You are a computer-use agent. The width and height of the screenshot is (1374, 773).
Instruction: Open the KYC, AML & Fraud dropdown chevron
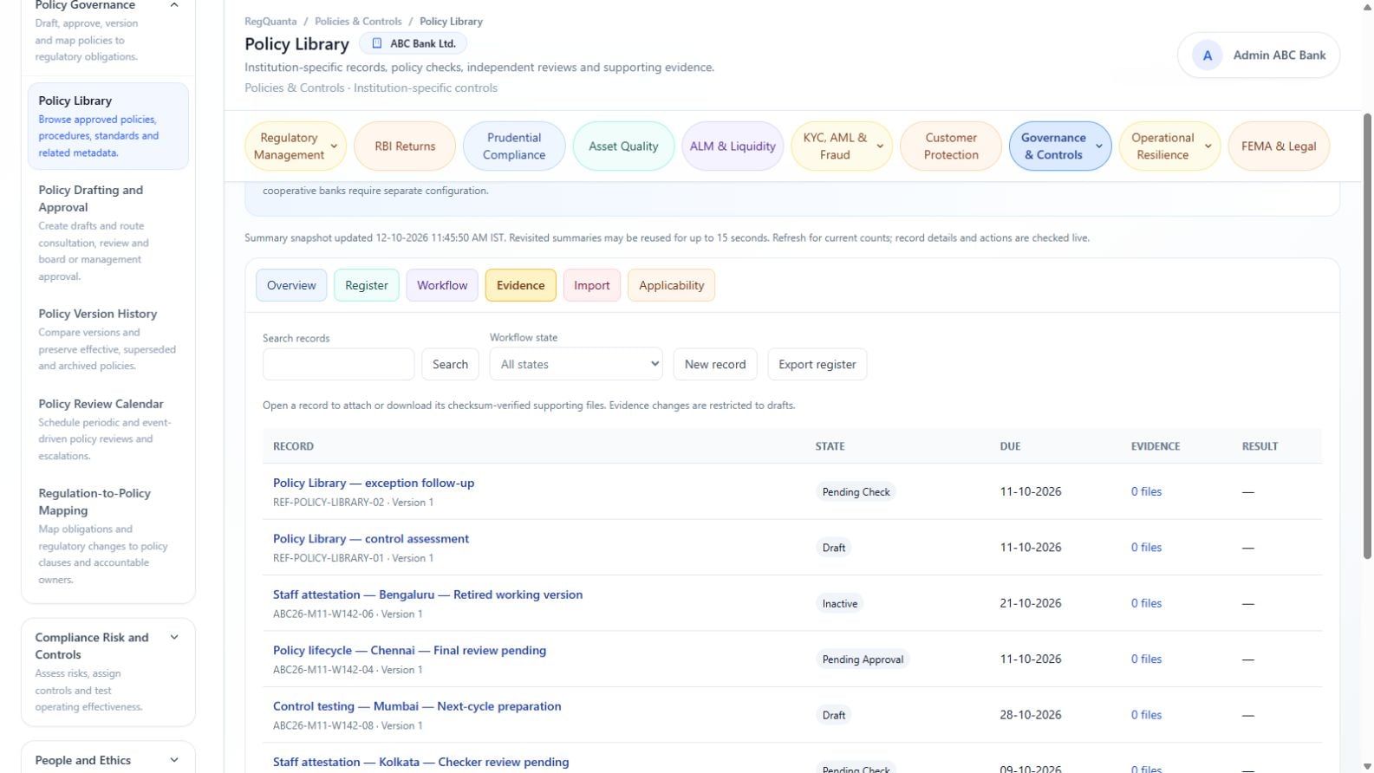880,146
